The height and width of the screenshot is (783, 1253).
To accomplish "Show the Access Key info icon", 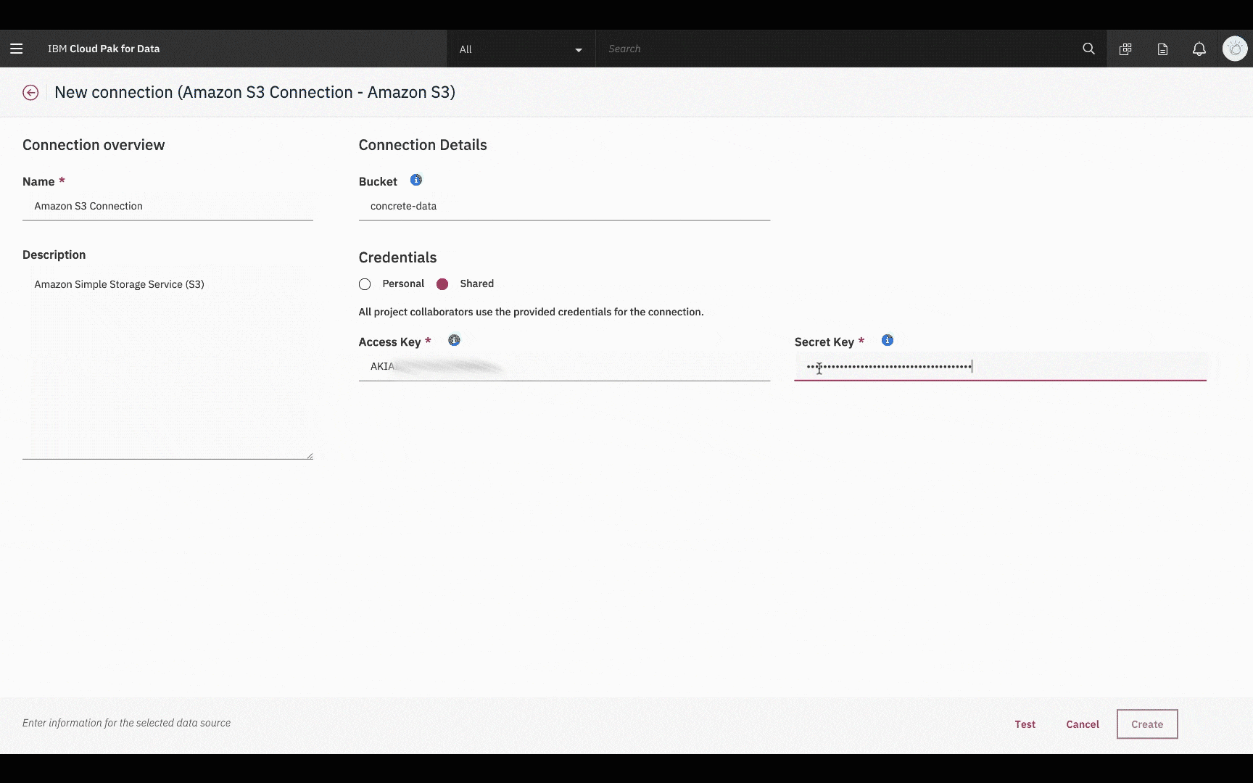I will tap(454, 340).
